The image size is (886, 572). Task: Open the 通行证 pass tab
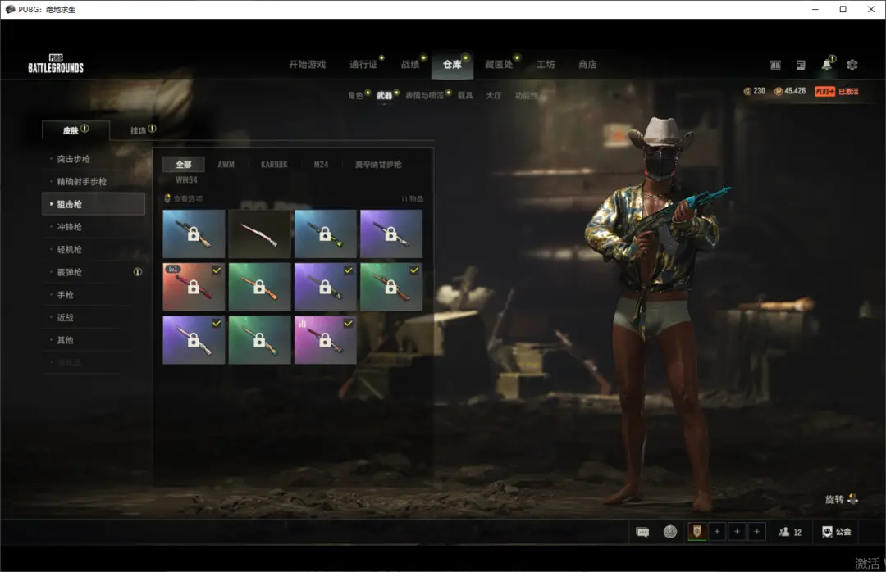click(363, 65)
